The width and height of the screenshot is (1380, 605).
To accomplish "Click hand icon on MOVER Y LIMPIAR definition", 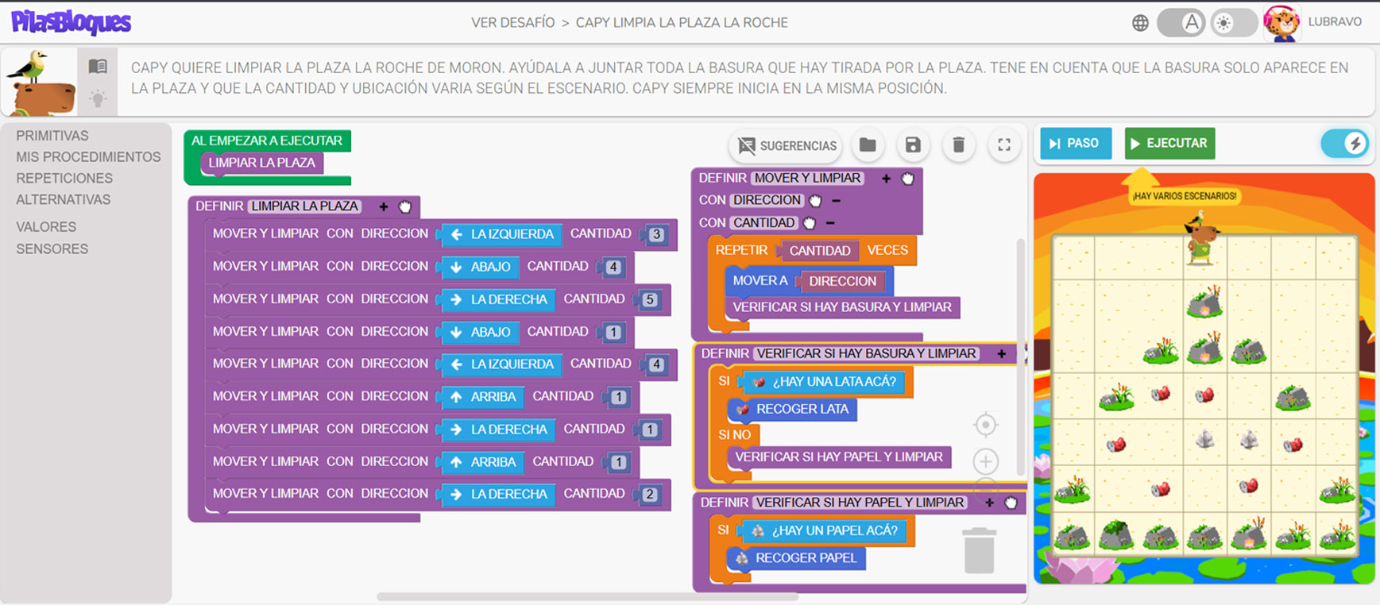I will coord(908,179).
